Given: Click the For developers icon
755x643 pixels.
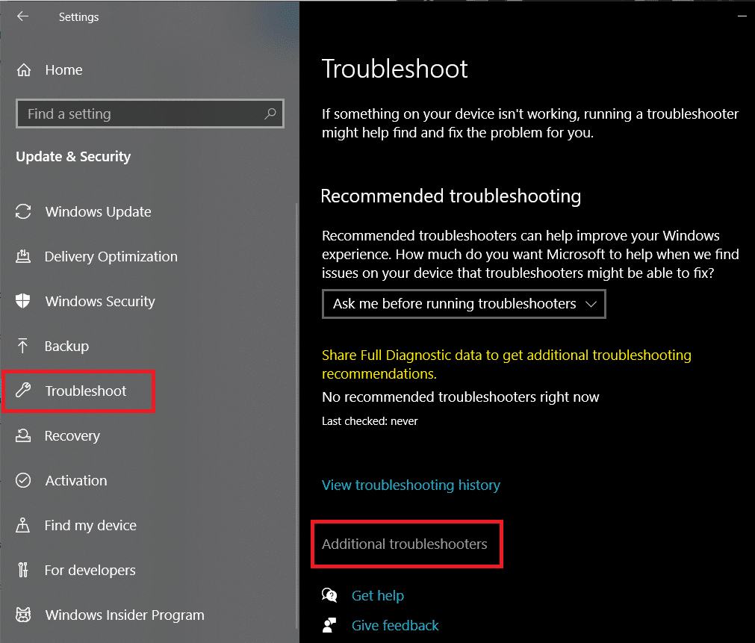Looking at the screenshot, I should [23, 570].
